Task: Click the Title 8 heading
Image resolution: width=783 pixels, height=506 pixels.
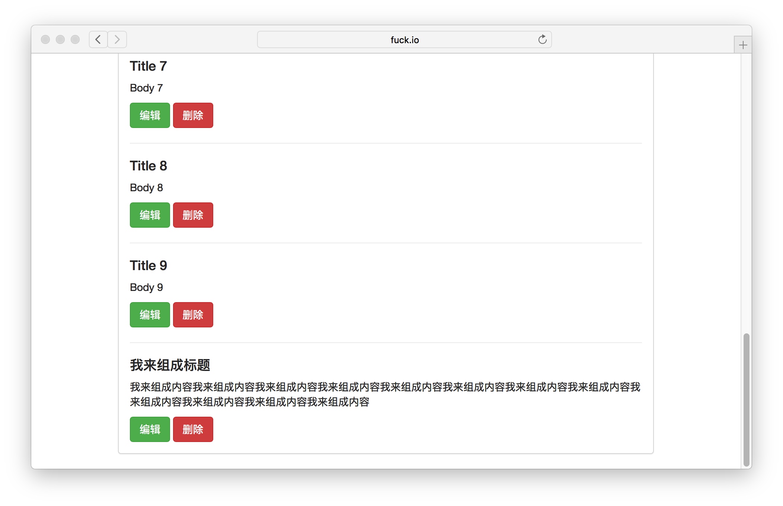Action: 148,166
